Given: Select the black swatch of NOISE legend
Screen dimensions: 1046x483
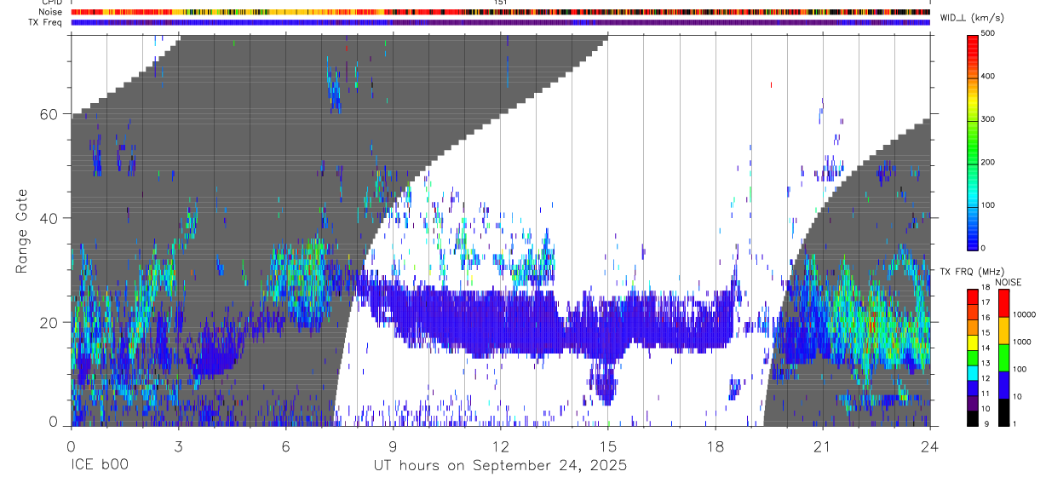Looking at the screenshot, I should click(x=1003, y=412).
